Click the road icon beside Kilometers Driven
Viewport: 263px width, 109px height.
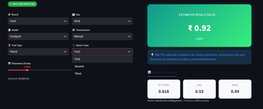[x=9, y=63]
